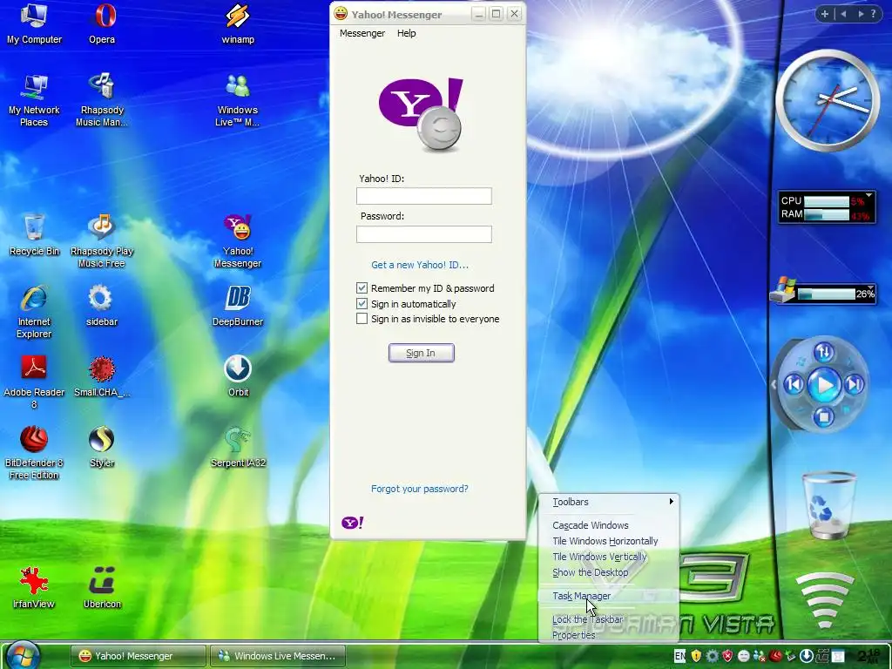Select the Opera browser desktop icon

point(102,24)
